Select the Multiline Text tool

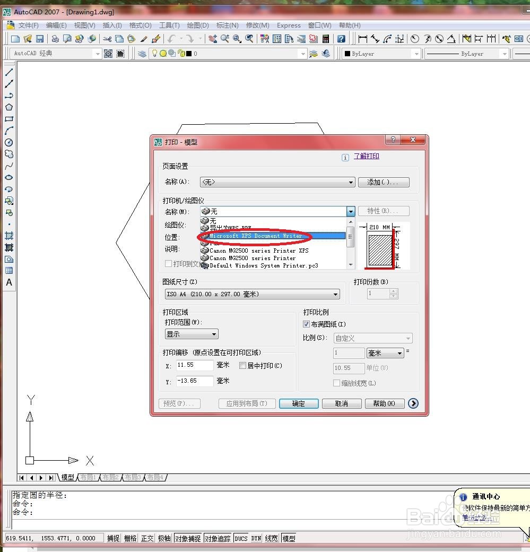click(x=9, y=282)
